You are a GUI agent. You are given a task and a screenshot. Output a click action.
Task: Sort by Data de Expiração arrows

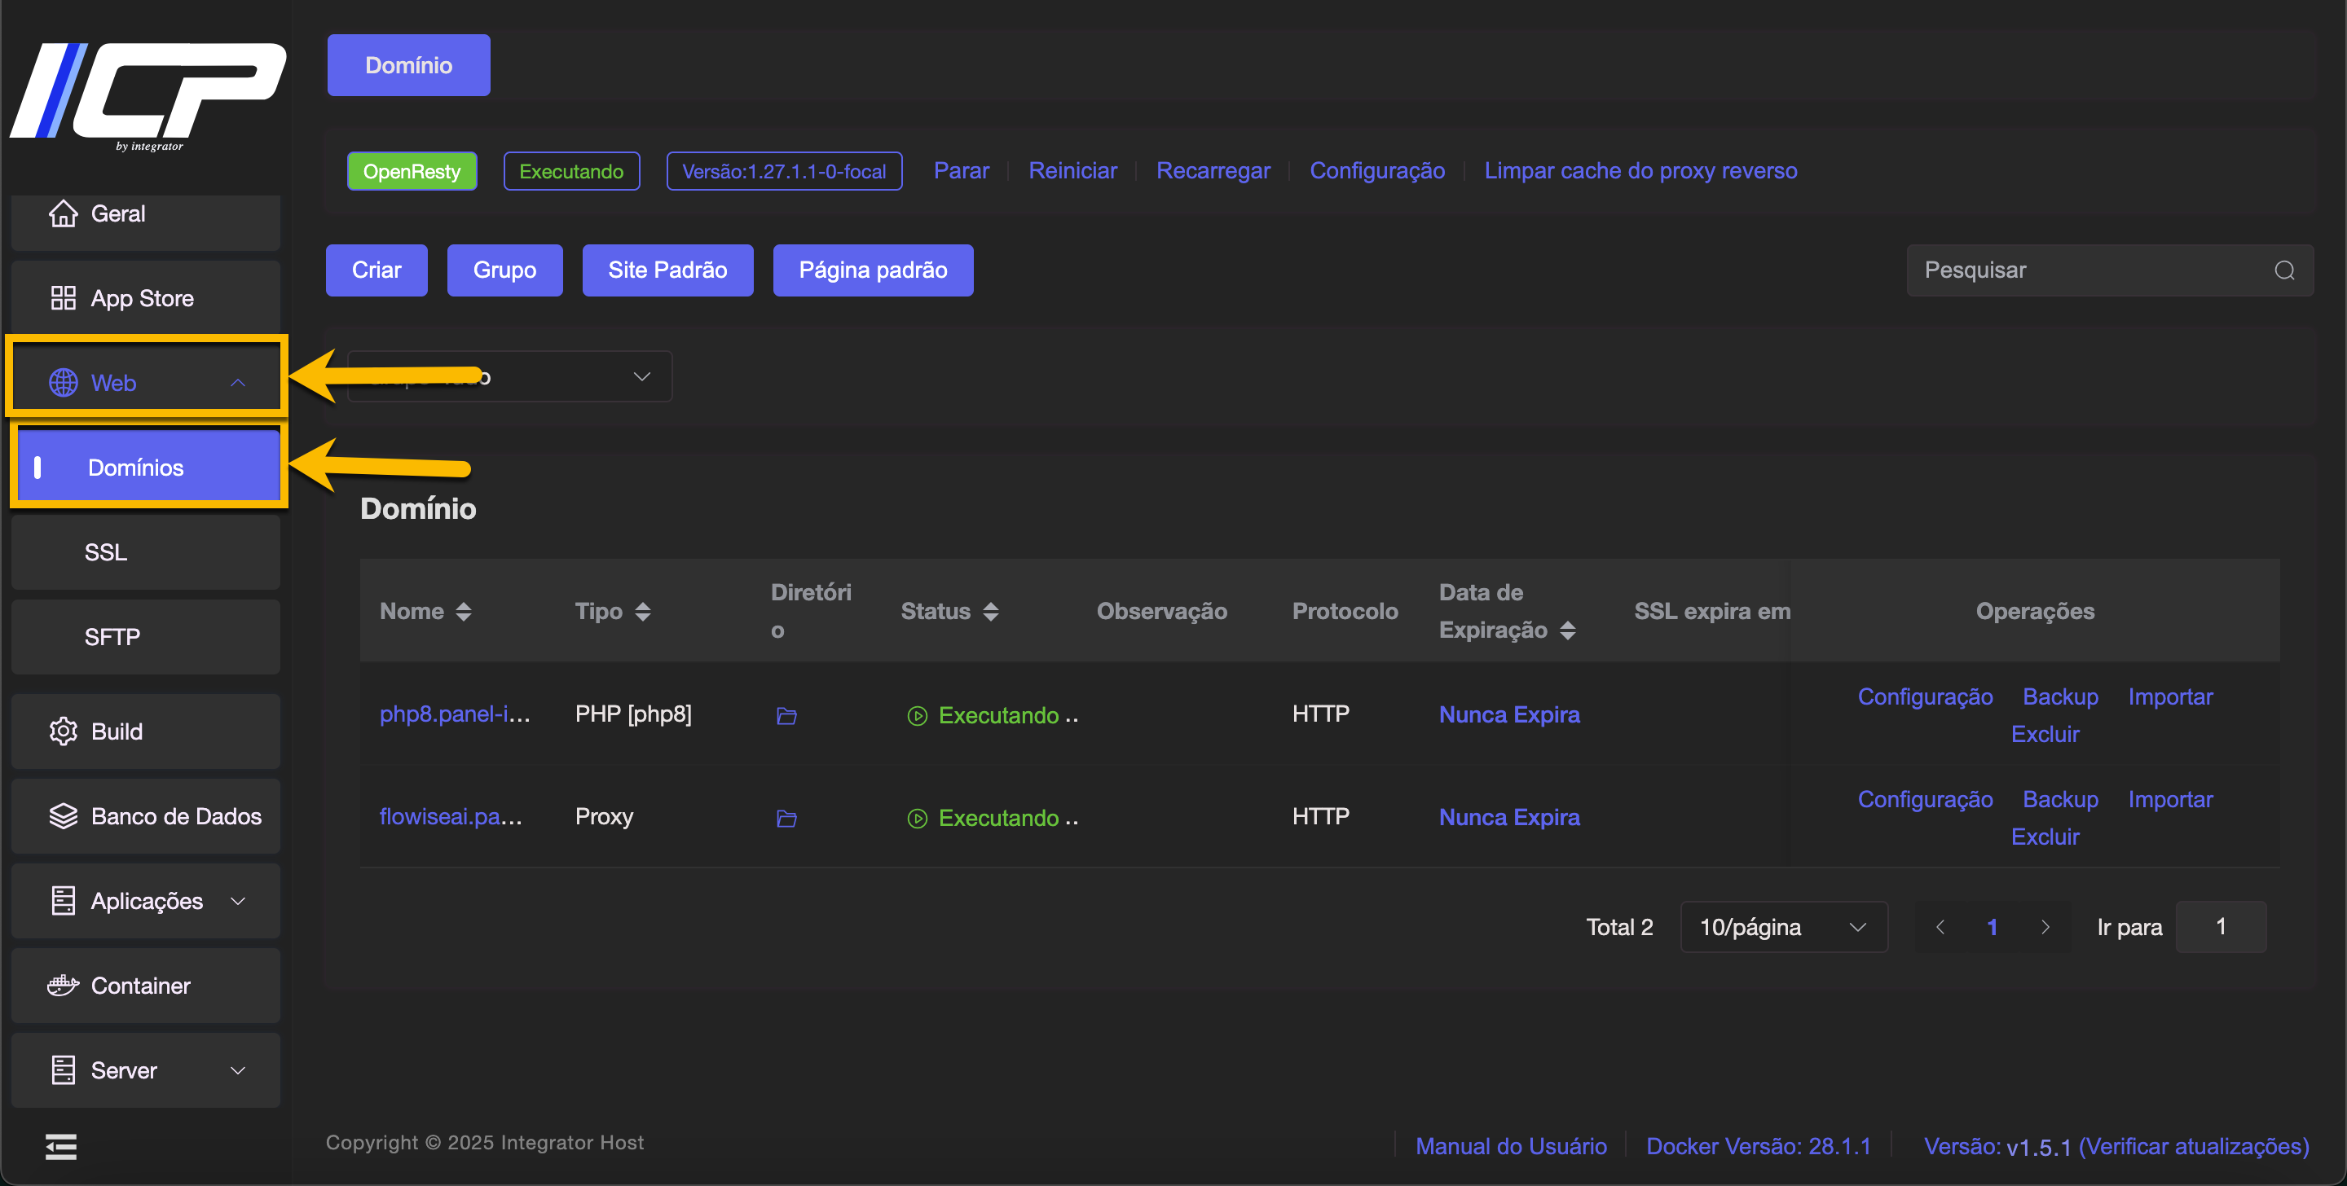pyautogui.click(x=1567, y=630)
